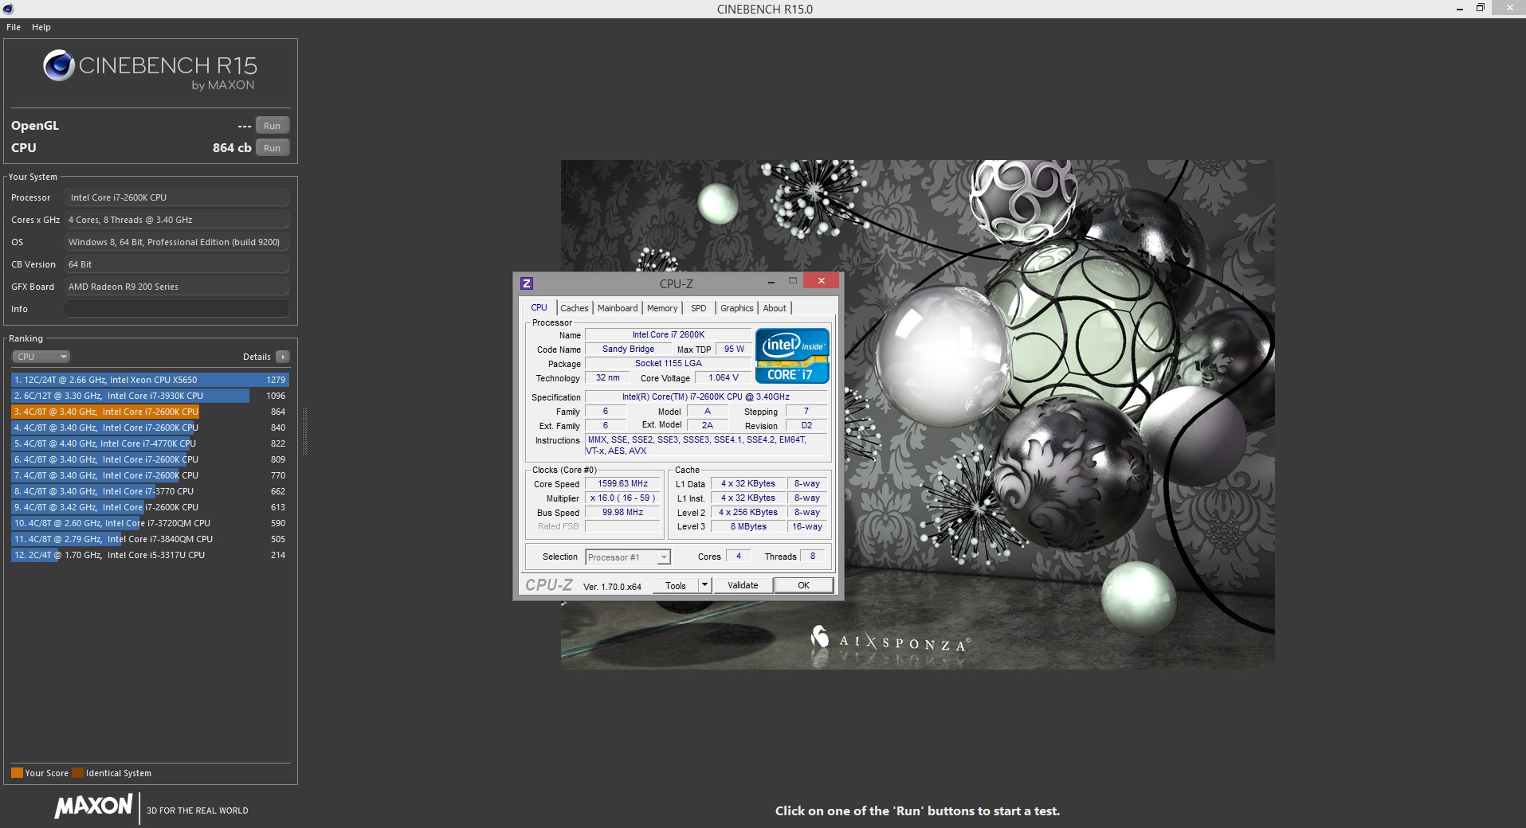Click the AIXSPONZA logo on the render image
1526x828 pixels.
pyautogui.click(x=890, y=639)
